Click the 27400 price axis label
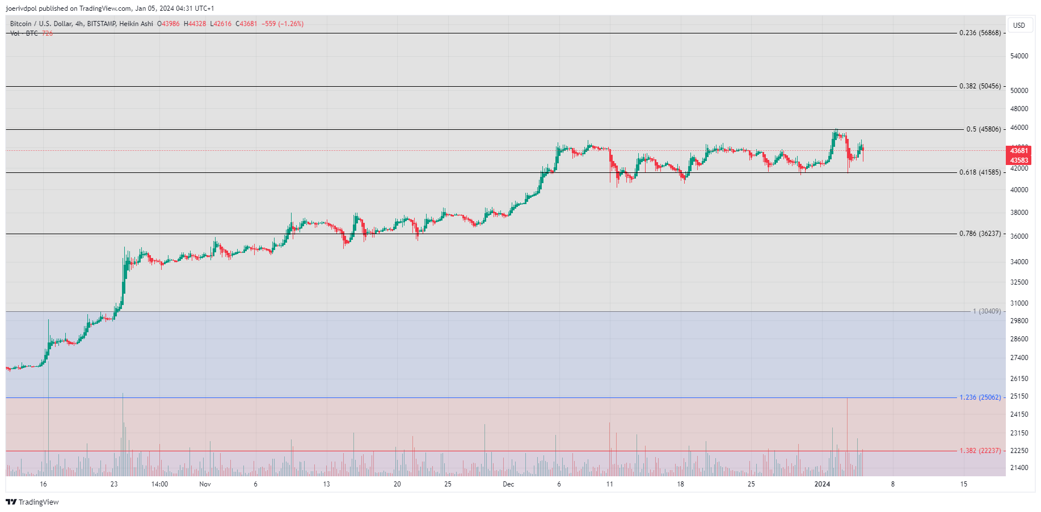Viewport: 1041px width, 512px height. [1019, 358]
